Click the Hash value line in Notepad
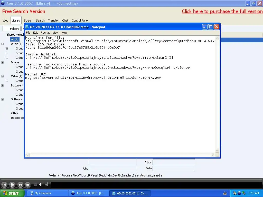This screenshot has width=263, height=197. click(x=73, y=47)
